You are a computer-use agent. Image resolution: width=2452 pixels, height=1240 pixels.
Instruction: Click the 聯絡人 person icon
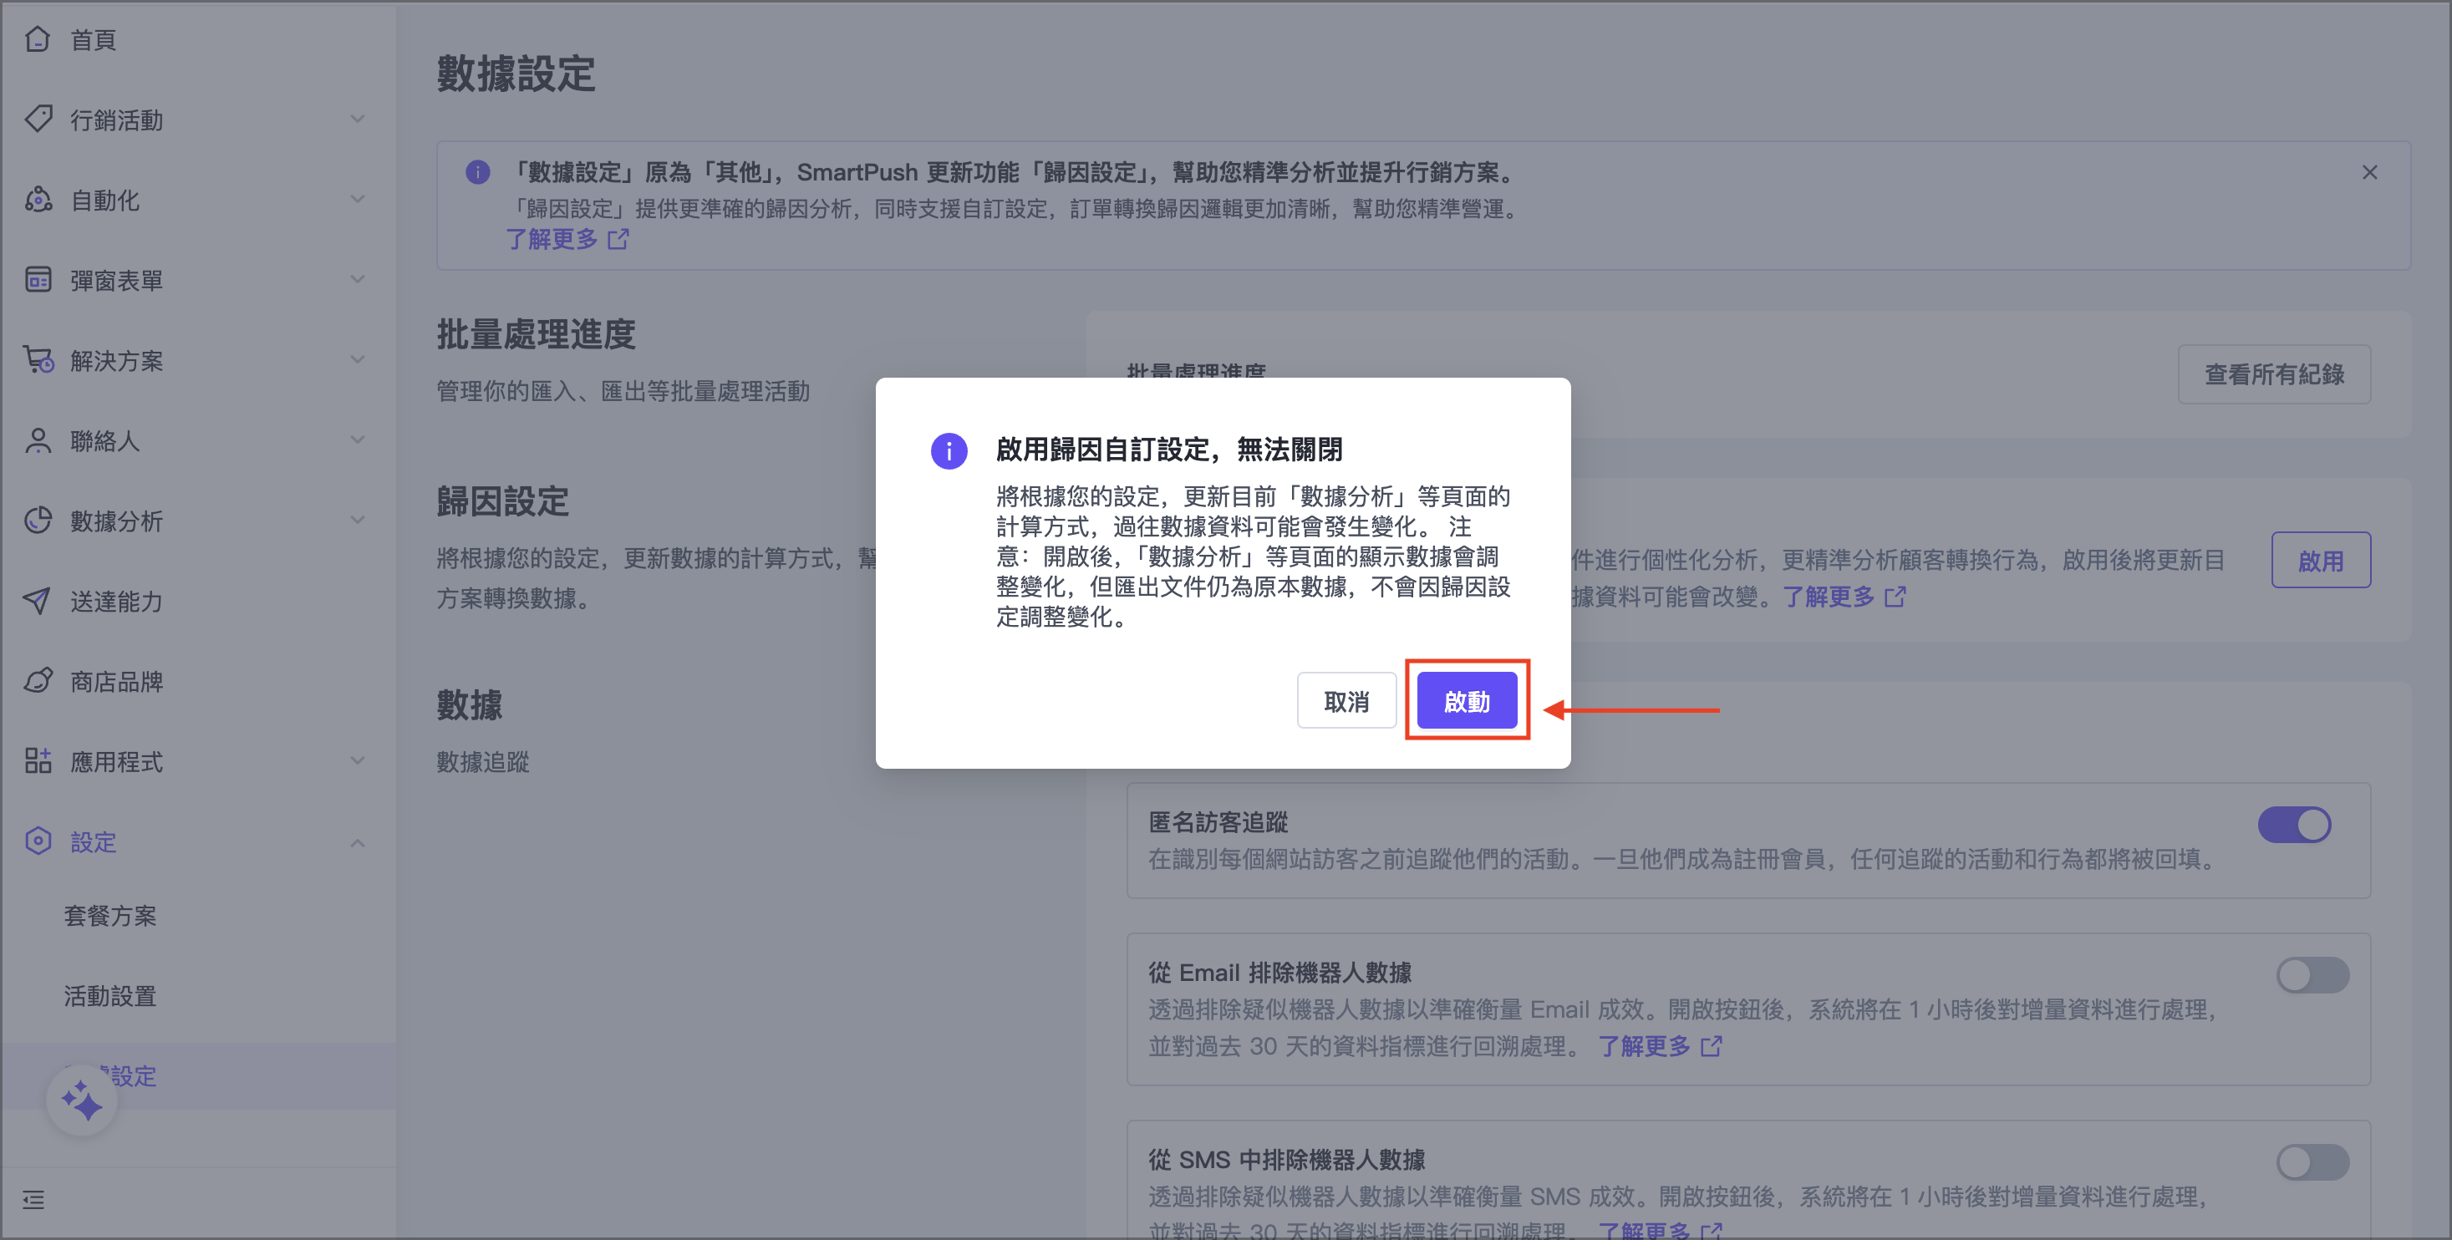pyautogui.click(x=38, y=440)
